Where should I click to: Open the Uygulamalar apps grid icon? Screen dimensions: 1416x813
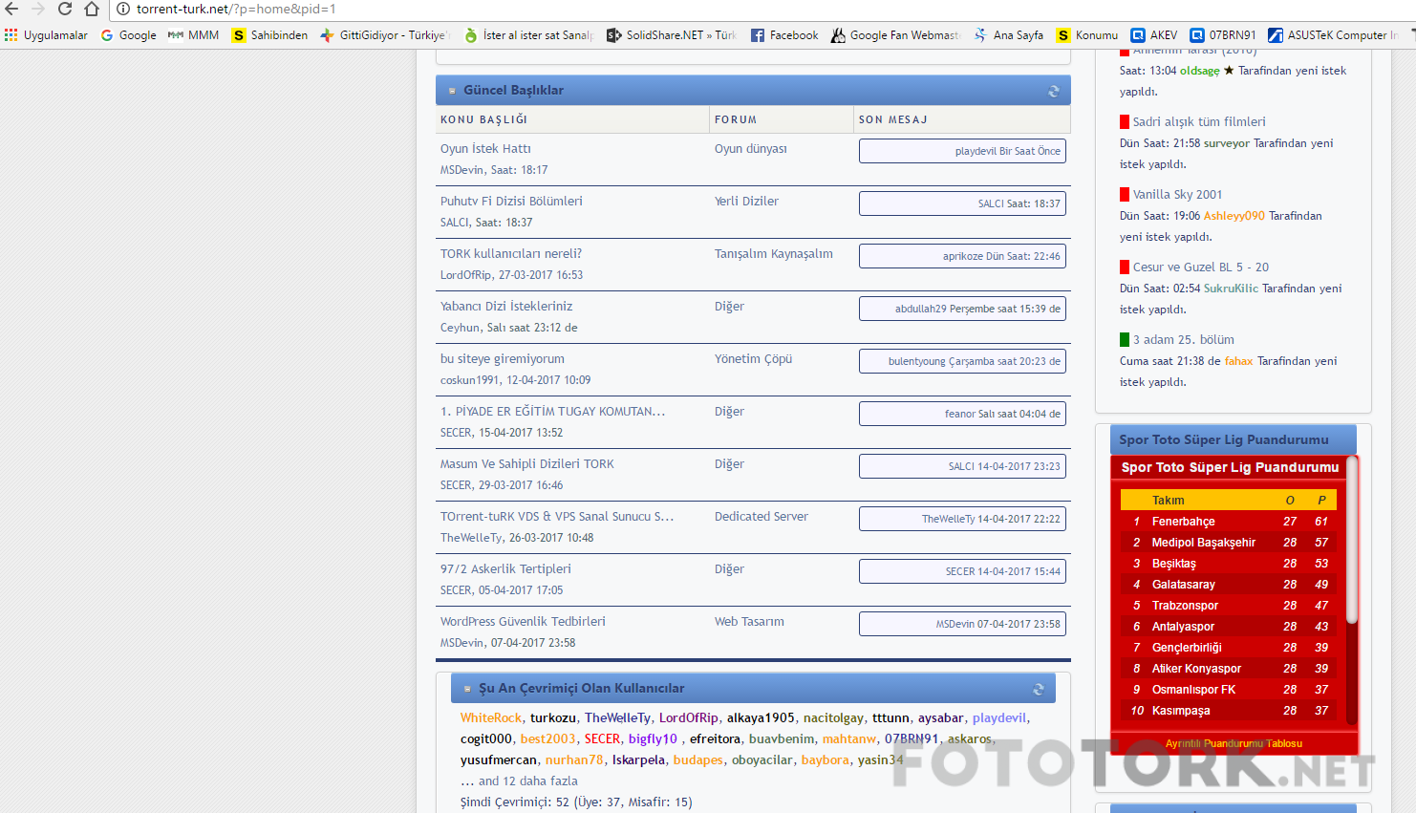click(11, 35)
